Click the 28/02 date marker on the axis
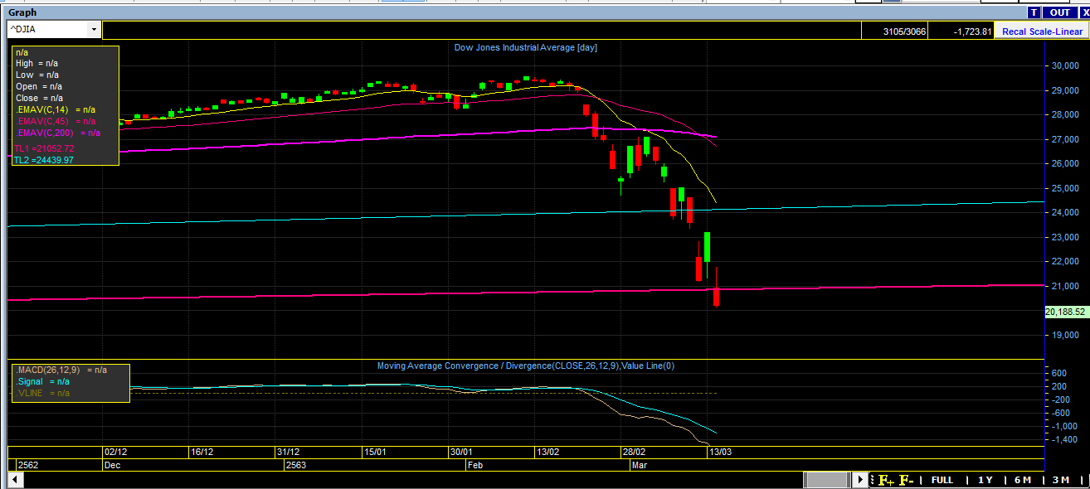This screenshot has height=489, width=1090. coord(634,453)
